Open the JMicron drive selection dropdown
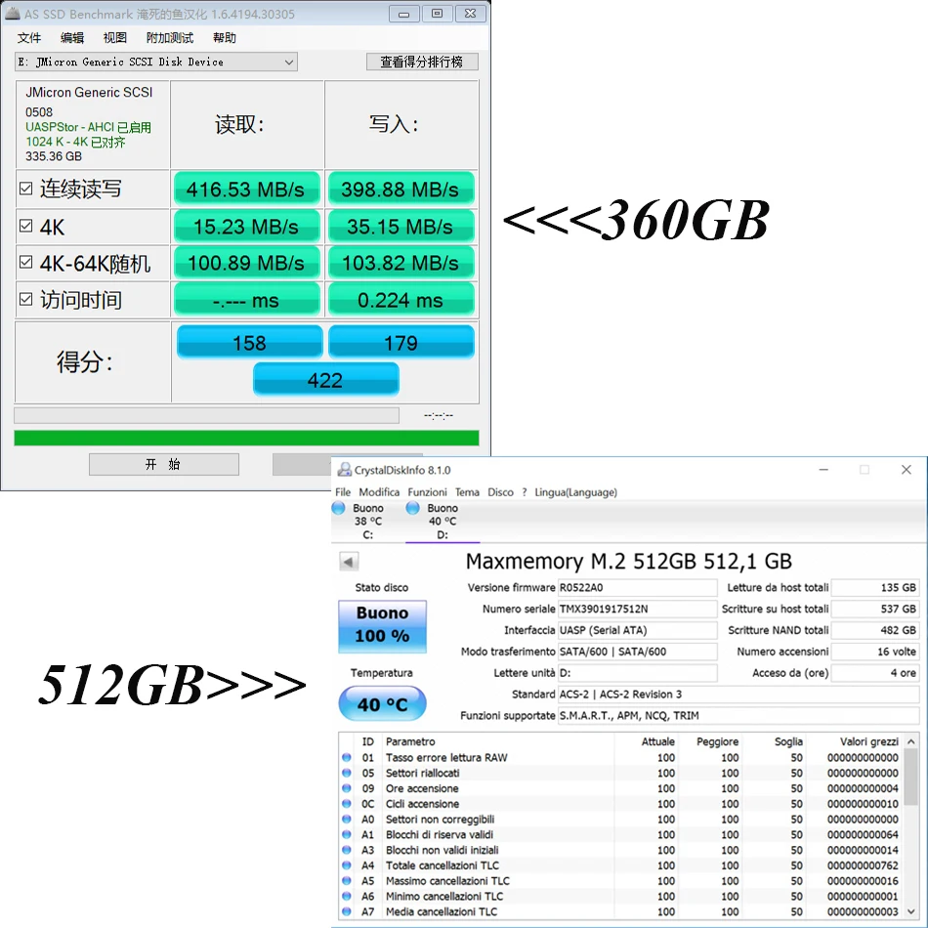 288,62
